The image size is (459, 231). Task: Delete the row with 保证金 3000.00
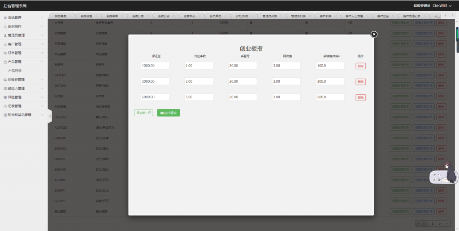tap(360, 82)
